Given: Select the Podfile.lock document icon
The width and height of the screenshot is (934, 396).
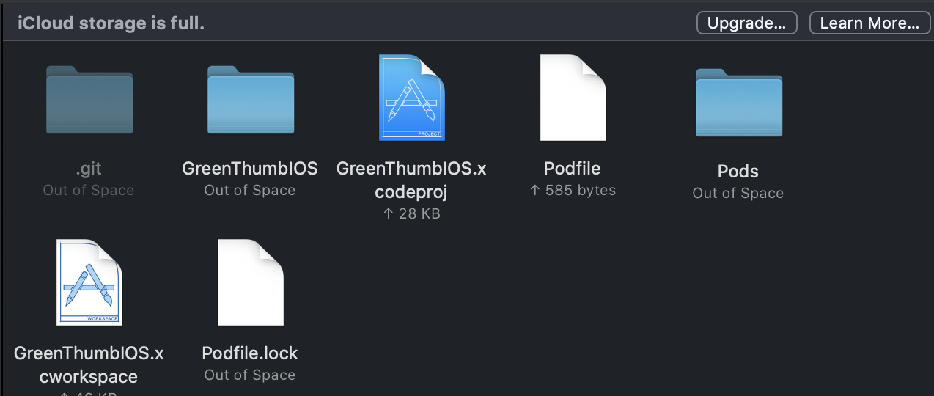Looking at the screenshot, I should [x=250, y=282].
